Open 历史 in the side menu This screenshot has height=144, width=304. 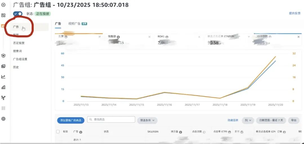(16, 67)
